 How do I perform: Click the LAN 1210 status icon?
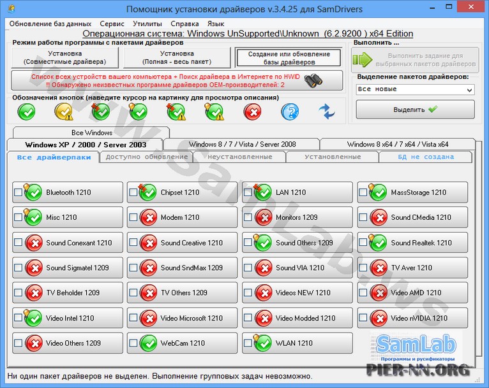tap(262, 192)
